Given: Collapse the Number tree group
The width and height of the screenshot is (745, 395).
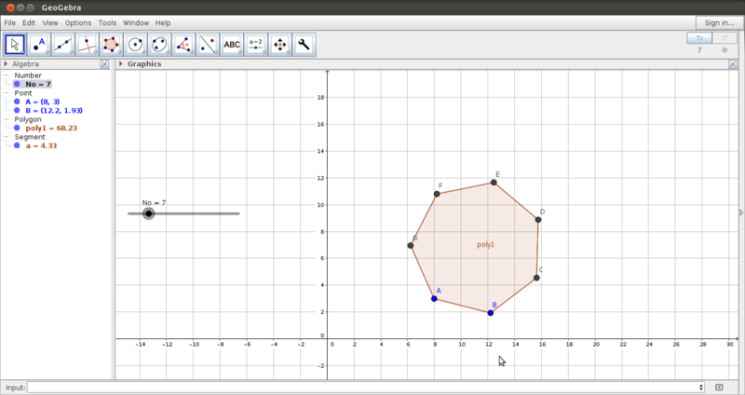Looking at the screenshot, I should (7, 75).
